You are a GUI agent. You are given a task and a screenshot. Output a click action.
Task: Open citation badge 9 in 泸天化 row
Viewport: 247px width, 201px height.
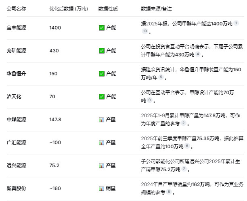pos(149,100)
